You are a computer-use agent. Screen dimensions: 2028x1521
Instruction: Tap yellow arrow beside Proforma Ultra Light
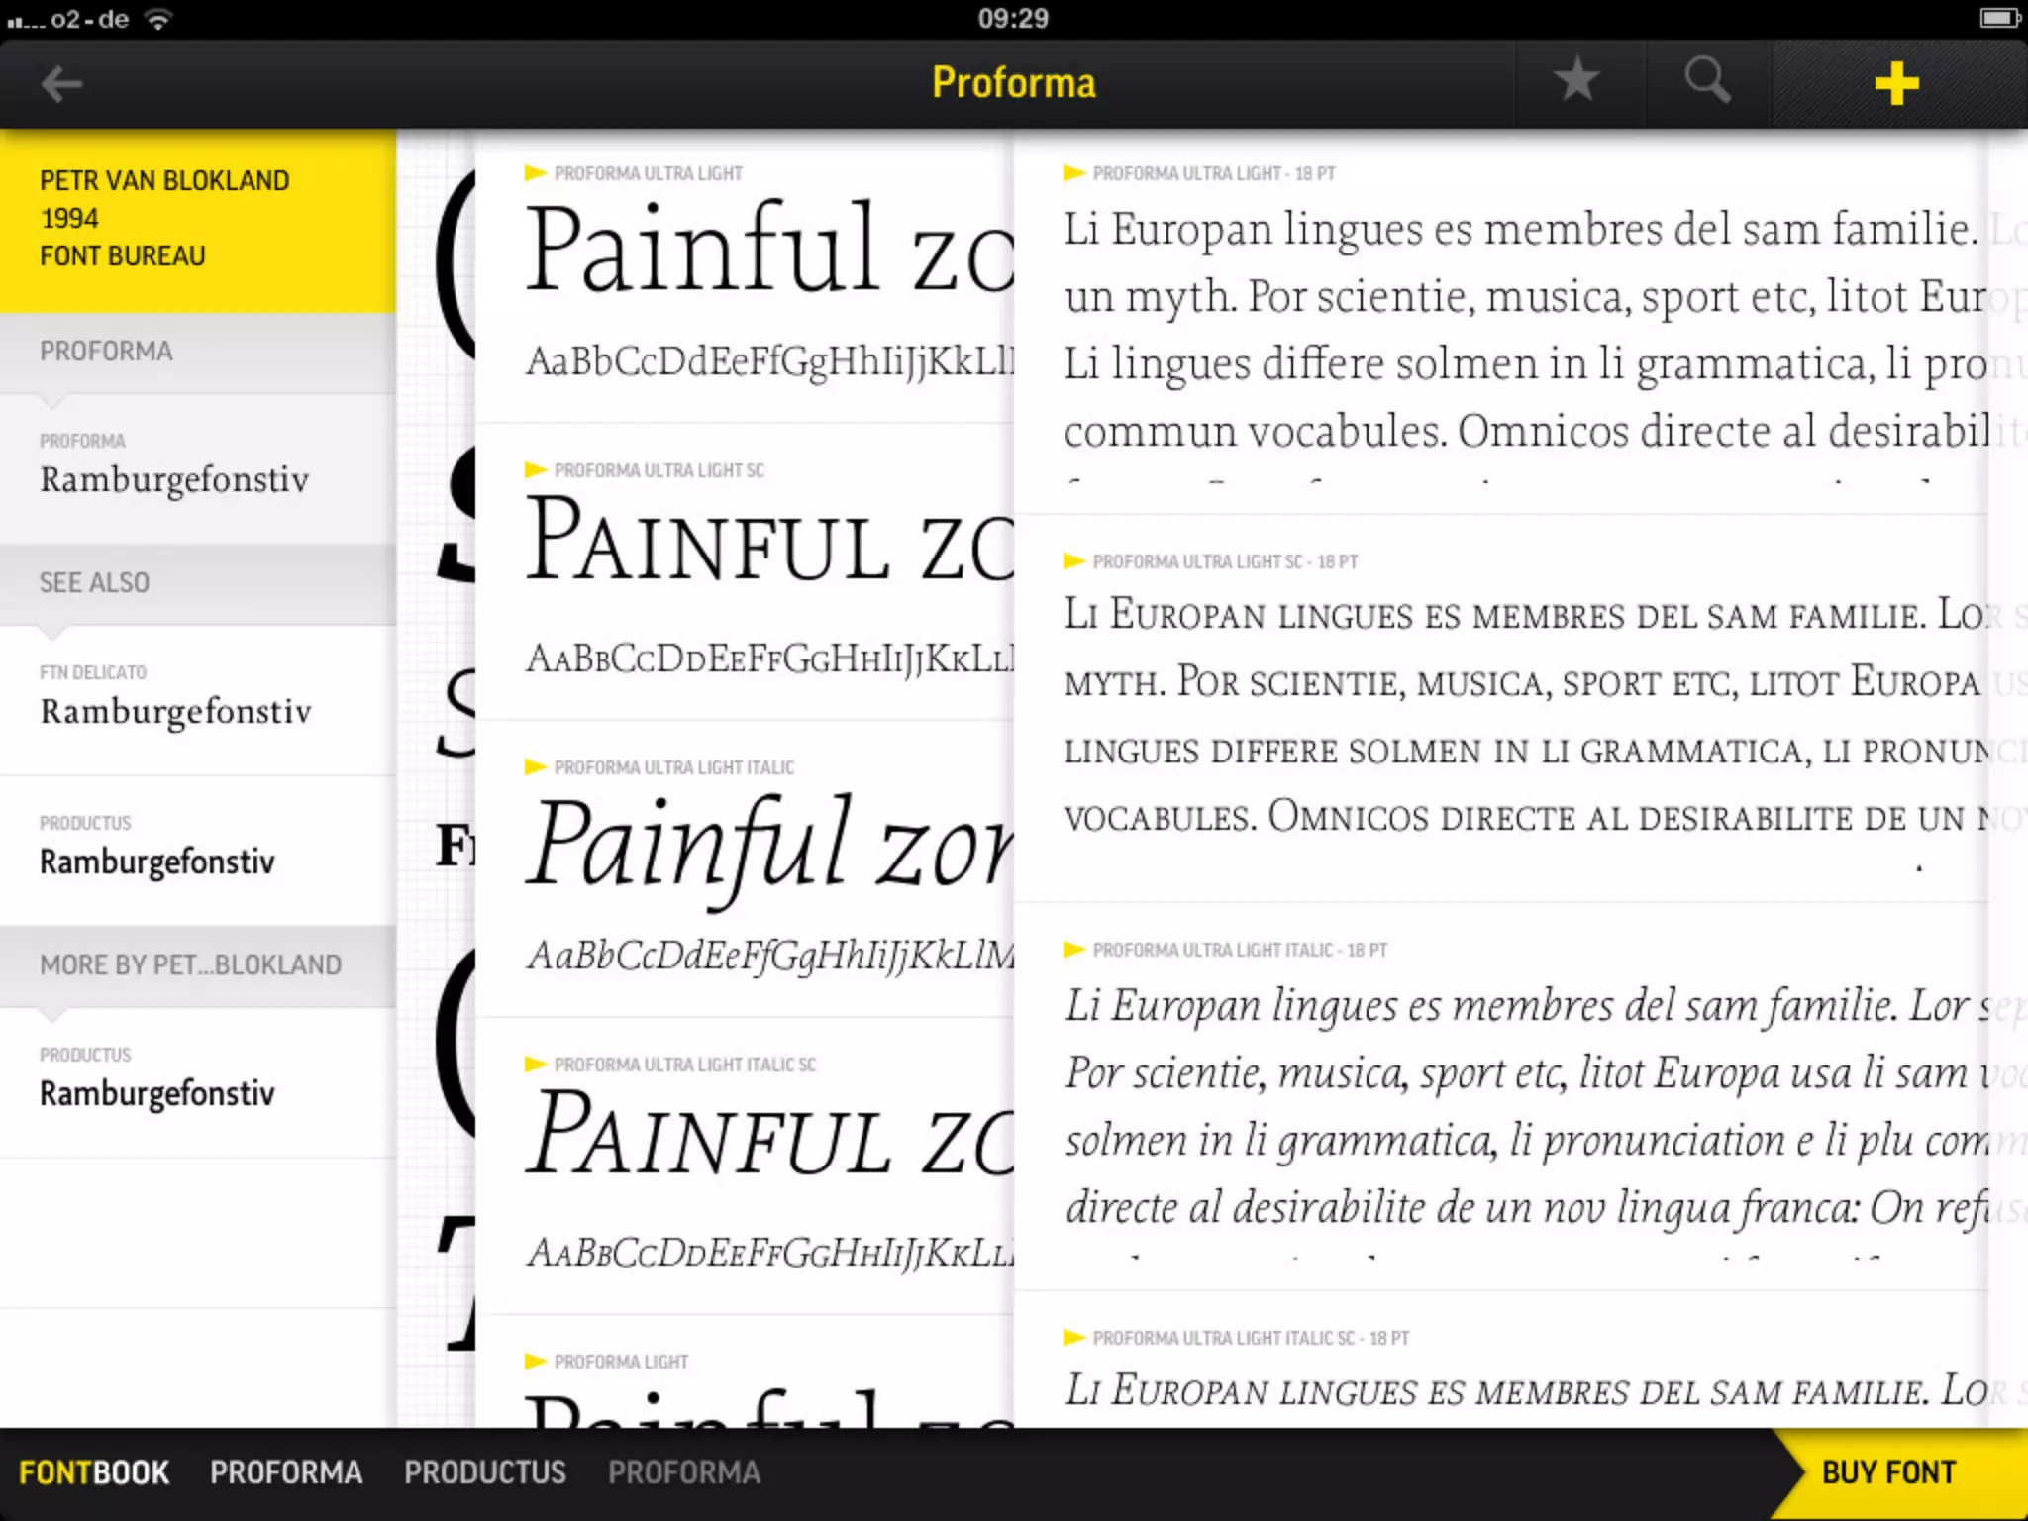coord(536,173)
